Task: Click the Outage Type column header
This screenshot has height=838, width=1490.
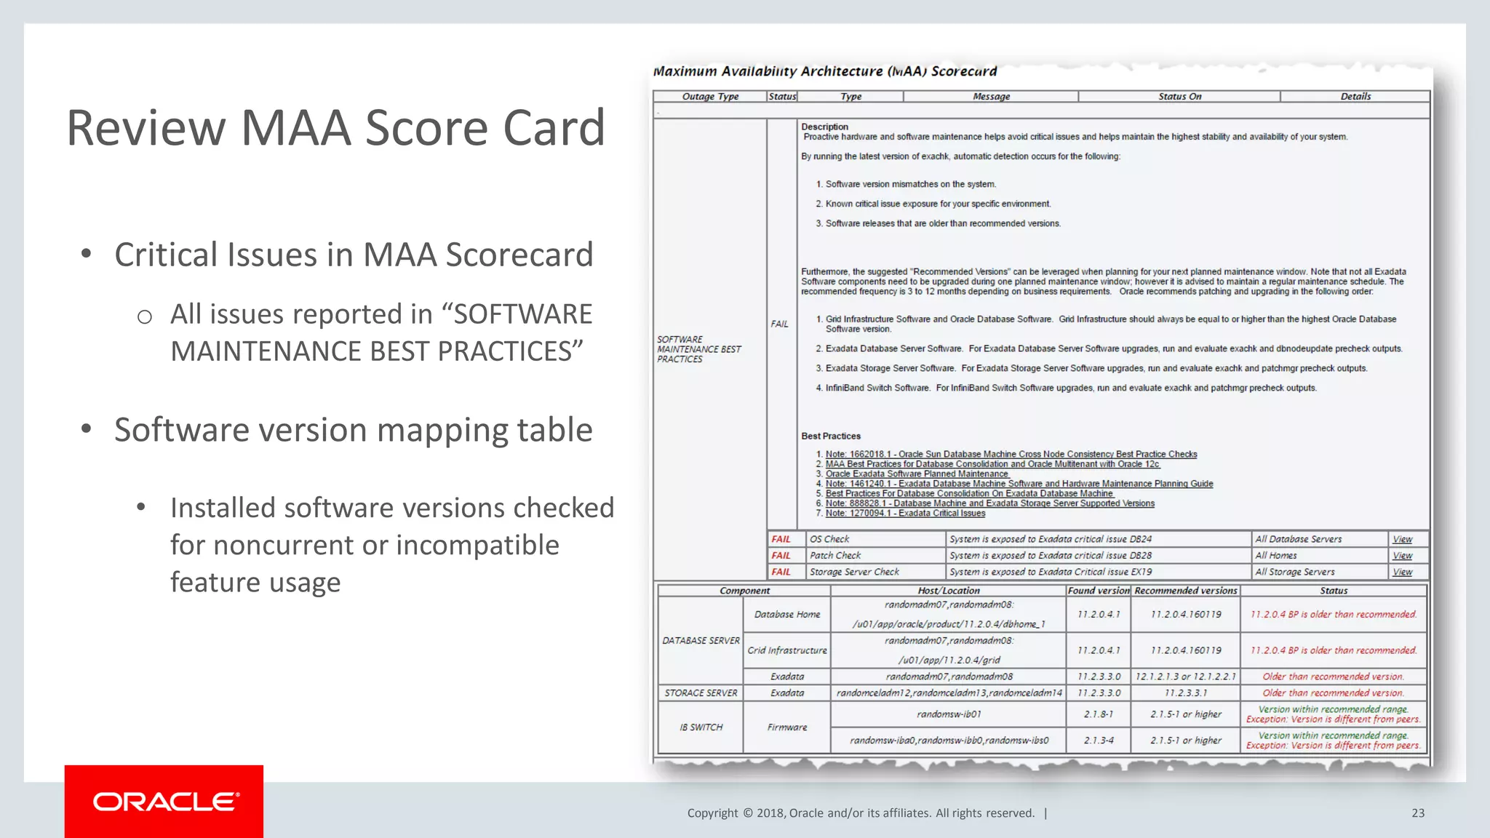Action: (710, 96)
